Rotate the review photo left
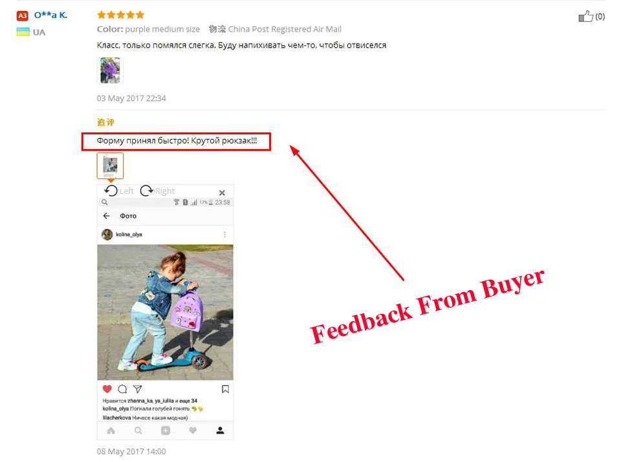 pyautogui.click(x=119, y=191)
